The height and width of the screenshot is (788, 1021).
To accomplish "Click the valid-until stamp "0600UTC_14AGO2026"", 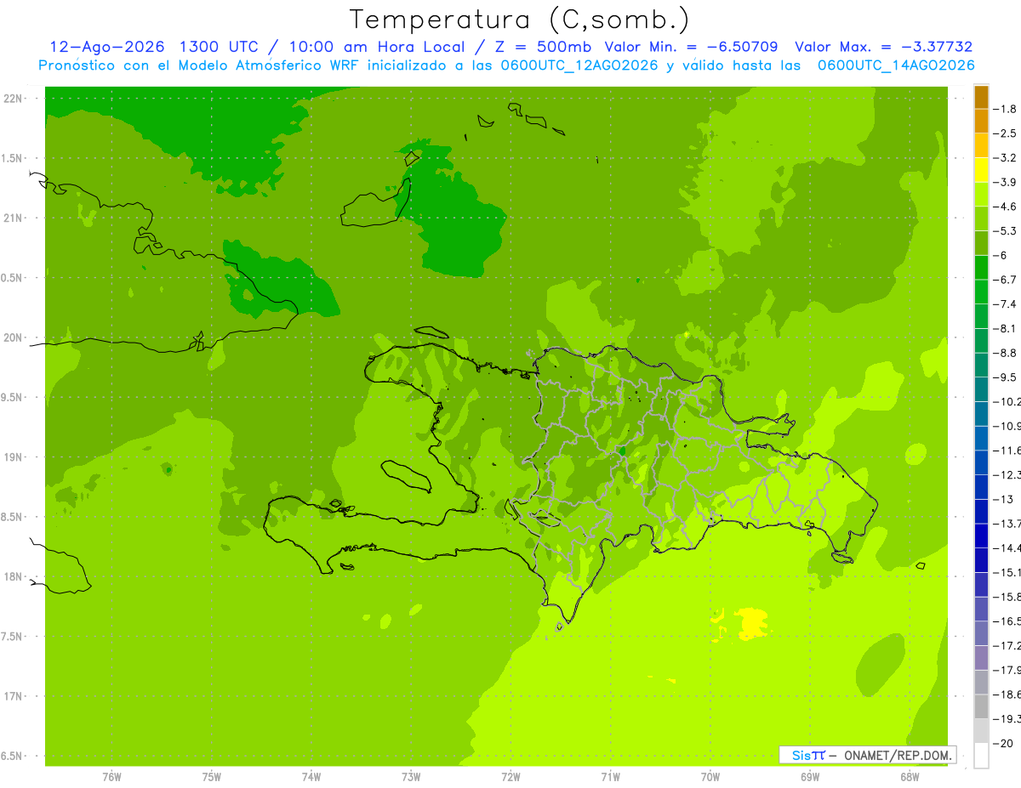I will [896, 65].
